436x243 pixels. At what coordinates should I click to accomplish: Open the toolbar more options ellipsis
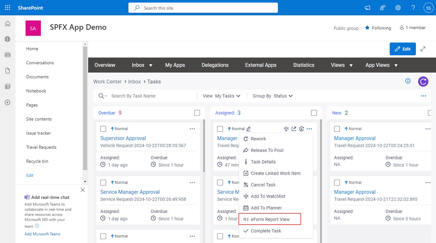point(423,96)
